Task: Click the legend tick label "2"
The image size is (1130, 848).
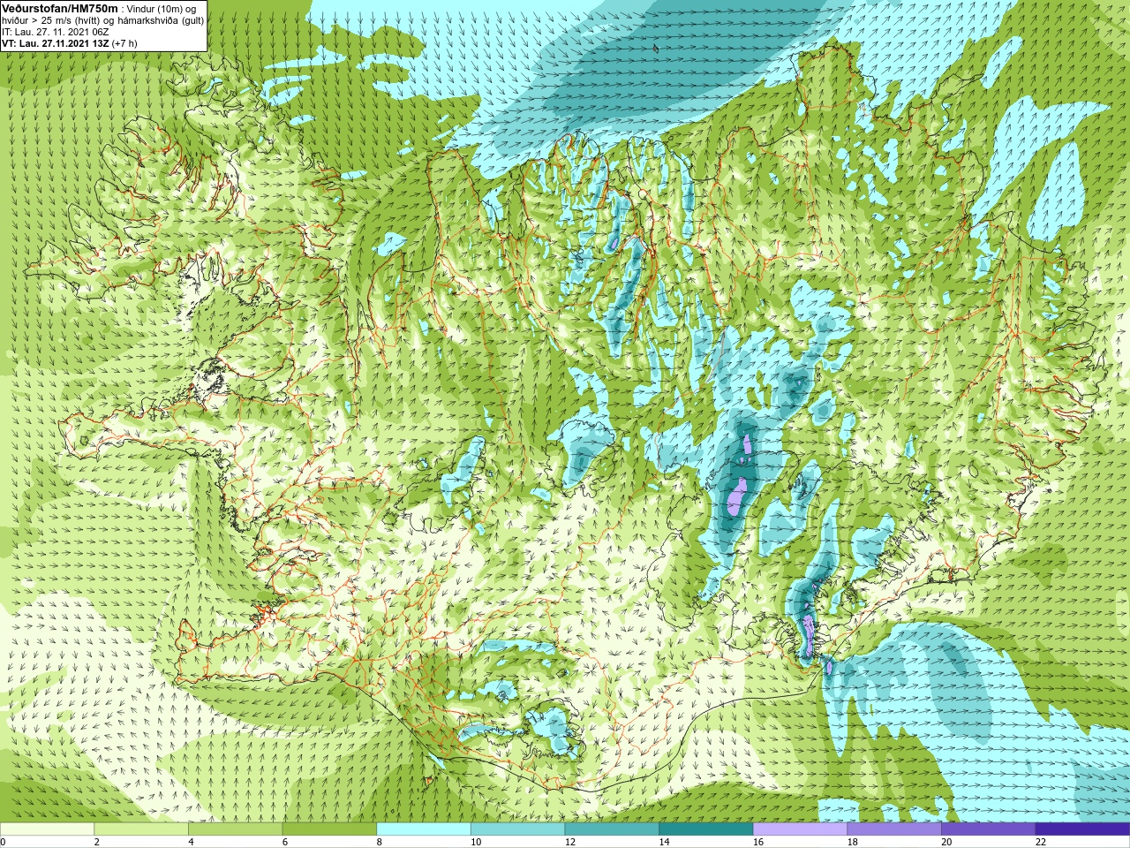Action: point(96,842)
